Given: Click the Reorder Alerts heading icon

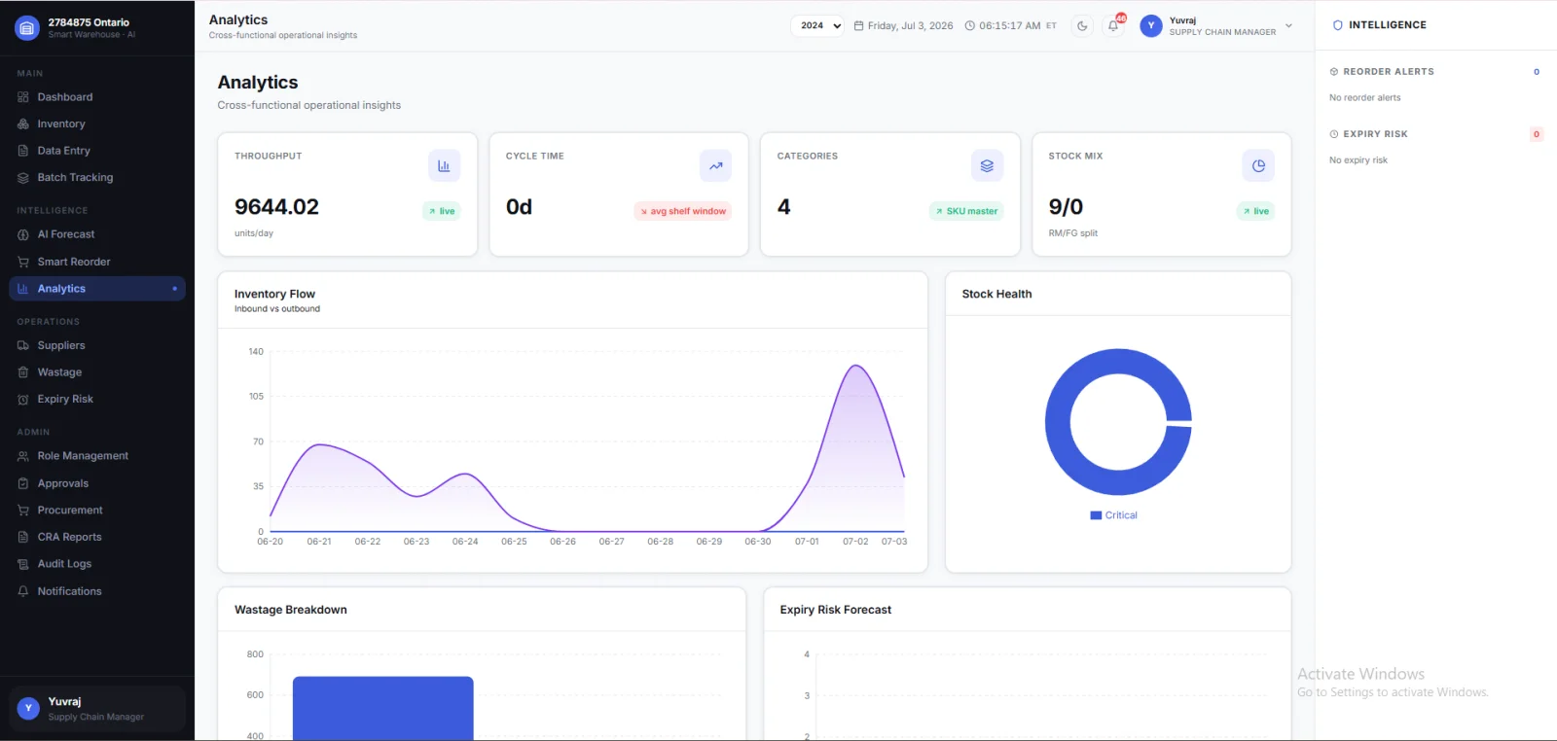Looking at the screenshot, I should (1334, 72).
